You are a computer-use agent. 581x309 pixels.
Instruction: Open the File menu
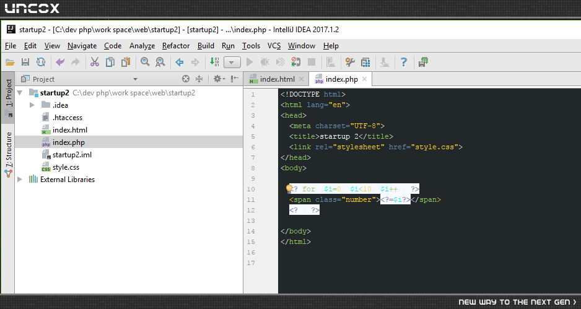(x=11, y=46)
